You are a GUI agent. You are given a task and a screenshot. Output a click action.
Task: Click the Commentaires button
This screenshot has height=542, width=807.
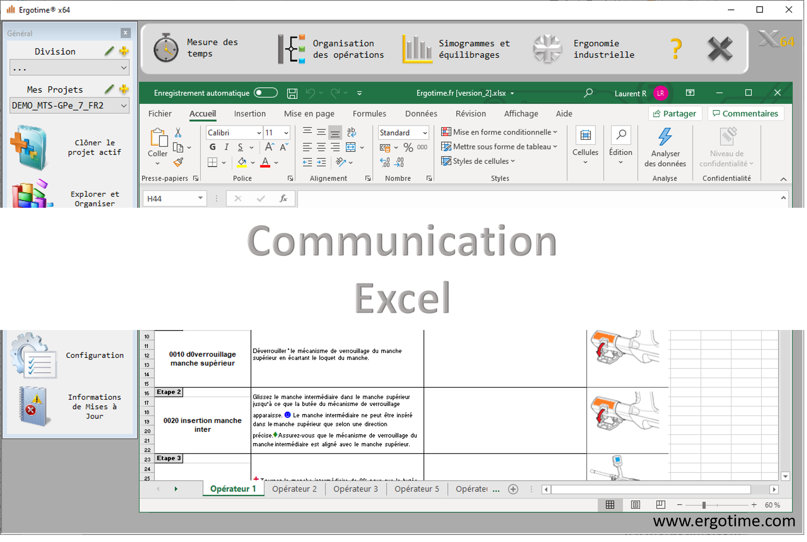click(746, 114)
